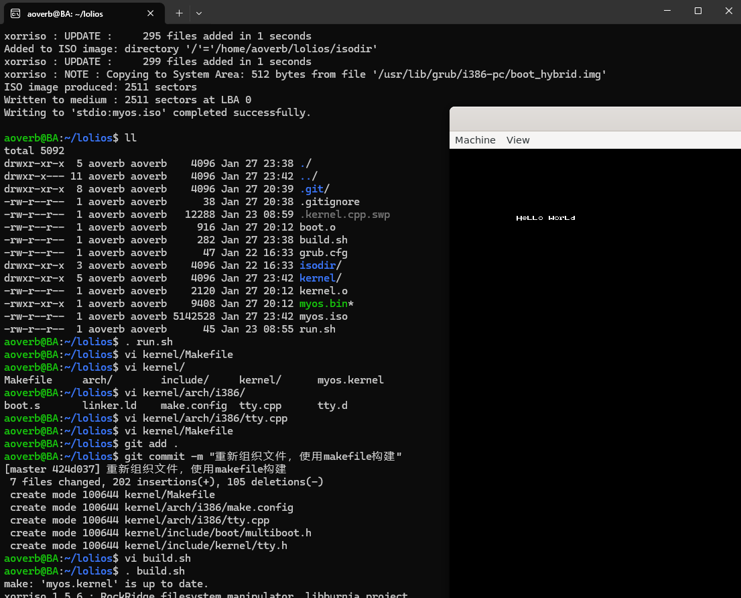Open the View menu in the emulator
741x598 pixels.
(518, 140)
